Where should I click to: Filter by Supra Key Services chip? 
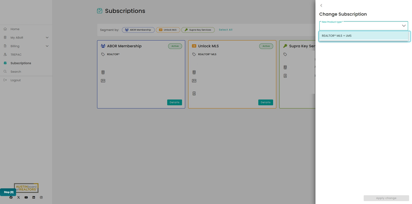(198, 30)
